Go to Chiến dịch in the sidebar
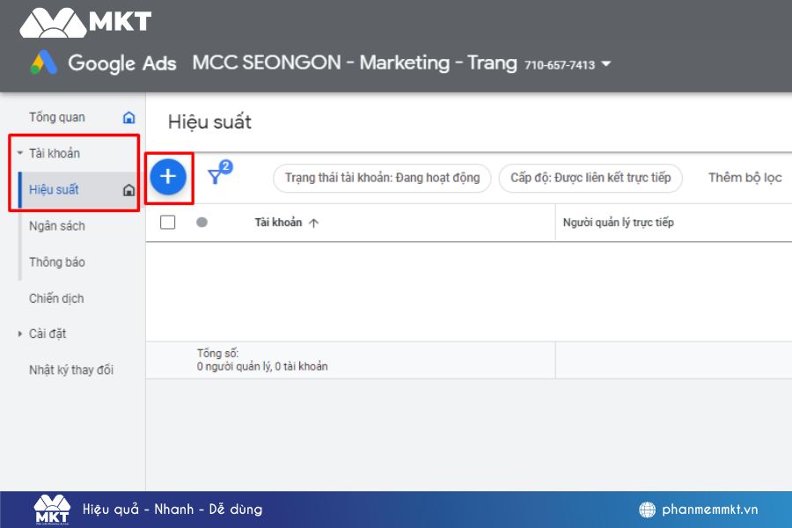Image resolution: width=792 pixels, height=528 pixels. pyautogui.click(x=56, y=298)
